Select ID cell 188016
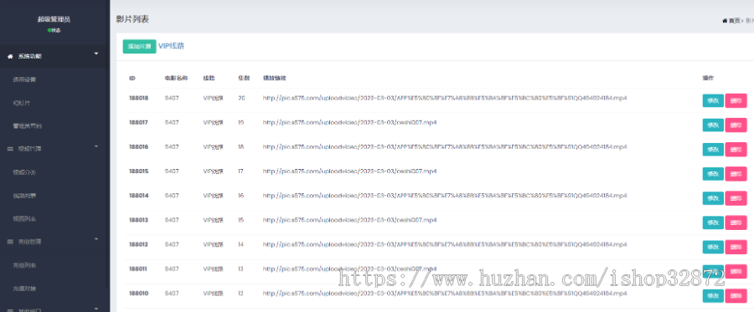The image size is (754, 312). click(138, 147)
